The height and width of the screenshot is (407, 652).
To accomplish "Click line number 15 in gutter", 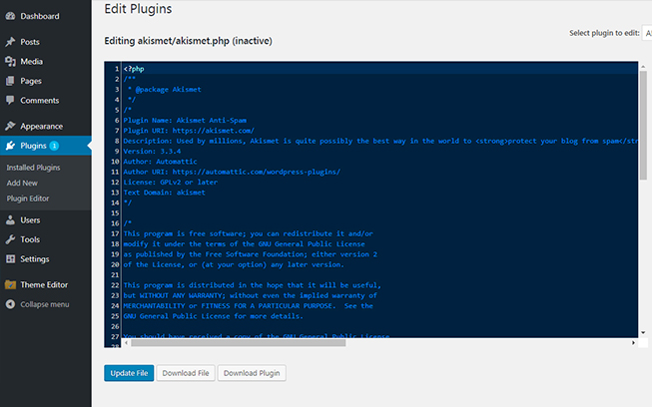I will 115,213.
